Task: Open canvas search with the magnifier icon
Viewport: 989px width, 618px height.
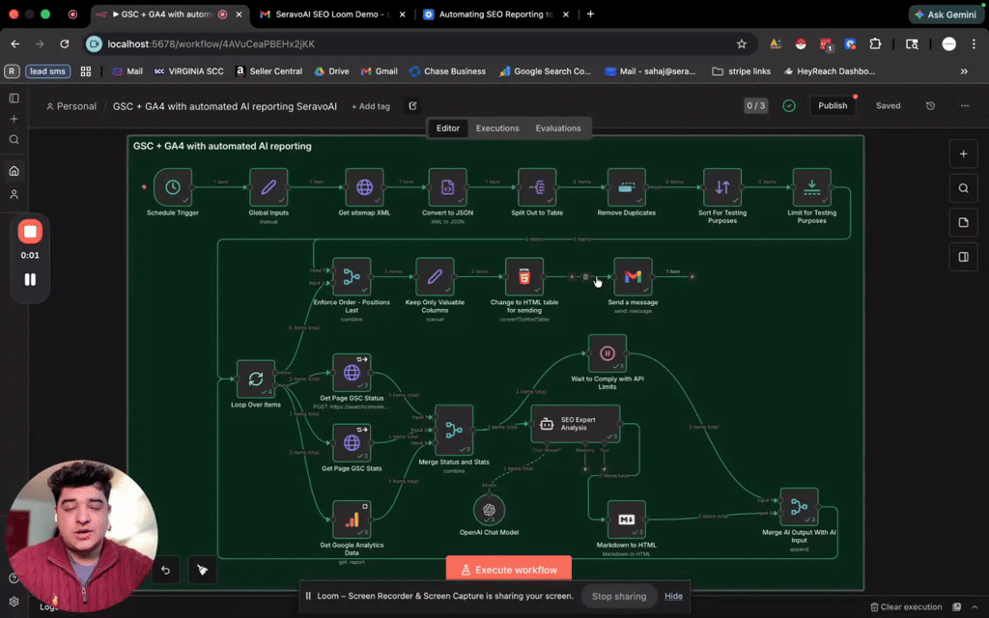Action: [x=963, y=187]
